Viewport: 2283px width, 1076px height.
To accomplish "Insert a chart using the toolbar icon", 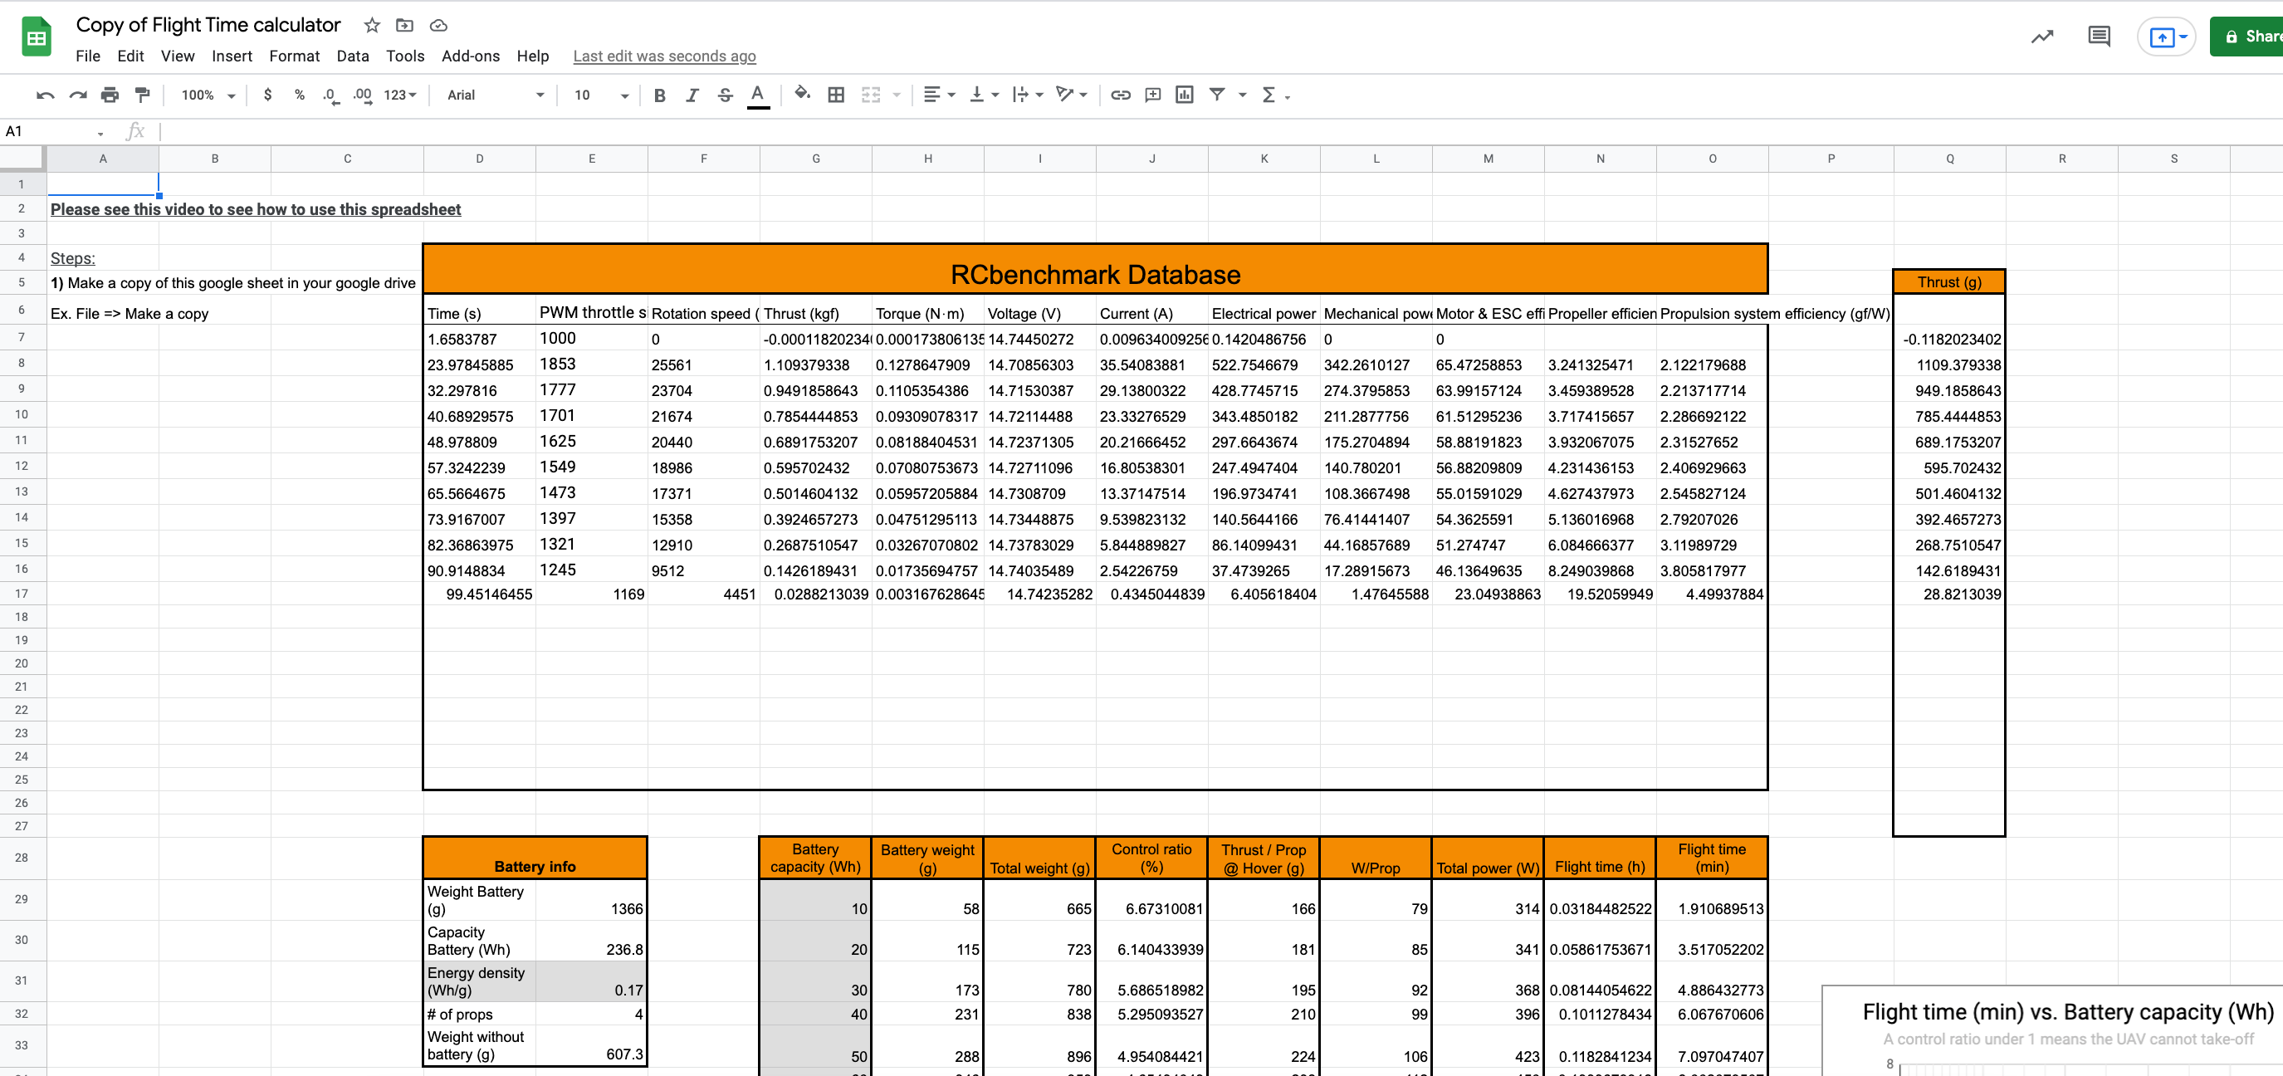I will pyautogui.click(x=1185, y=95).
